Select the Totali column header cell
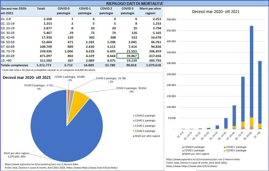 click(41, 9)
